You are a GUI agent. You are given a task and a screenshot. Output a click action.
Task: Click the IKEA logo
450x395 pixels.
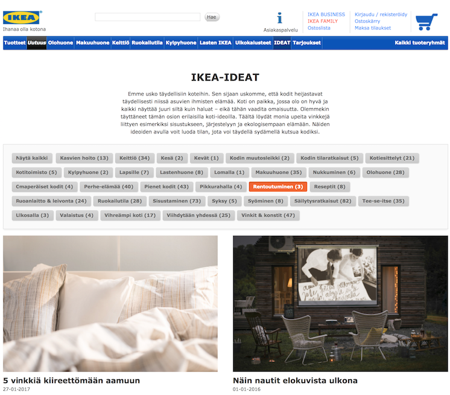pos(22,18)
